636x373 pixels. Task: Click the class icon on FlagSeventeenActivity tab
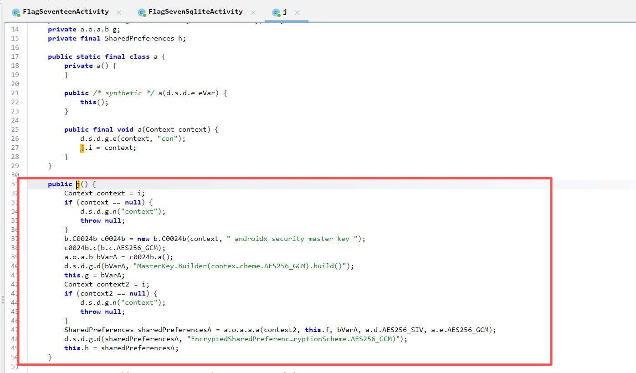click(16, 12)
